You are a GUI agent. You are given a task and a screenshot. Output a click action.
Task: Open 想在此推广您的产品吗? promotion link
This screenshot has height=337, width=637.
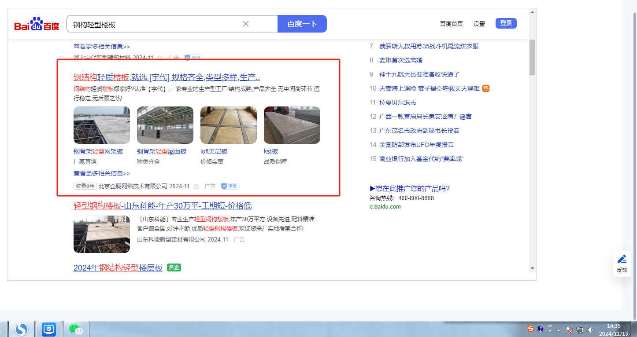tap(410, 189)
